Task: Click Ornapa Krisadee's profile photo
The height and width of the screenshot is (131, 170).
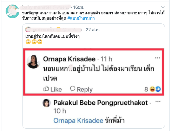Action: click(33, 62)
